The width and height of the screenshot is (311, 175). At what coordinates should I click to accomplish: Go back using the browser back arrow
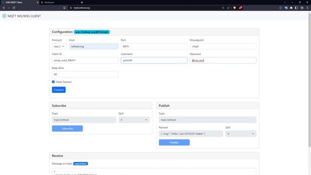(x=3, y=8)
